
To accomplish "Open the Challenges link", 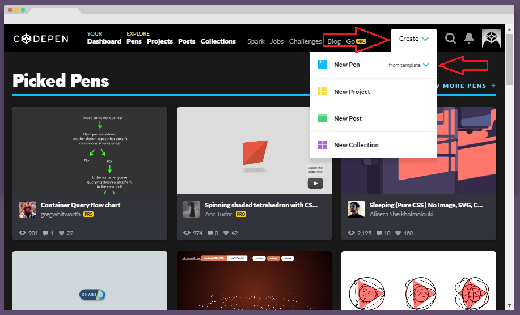I will (305, 41).
